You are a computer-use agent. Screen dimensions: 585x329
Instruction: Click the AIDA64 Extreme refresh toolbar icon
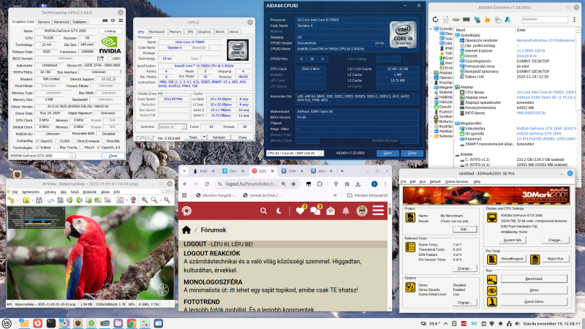coord(435,20)
